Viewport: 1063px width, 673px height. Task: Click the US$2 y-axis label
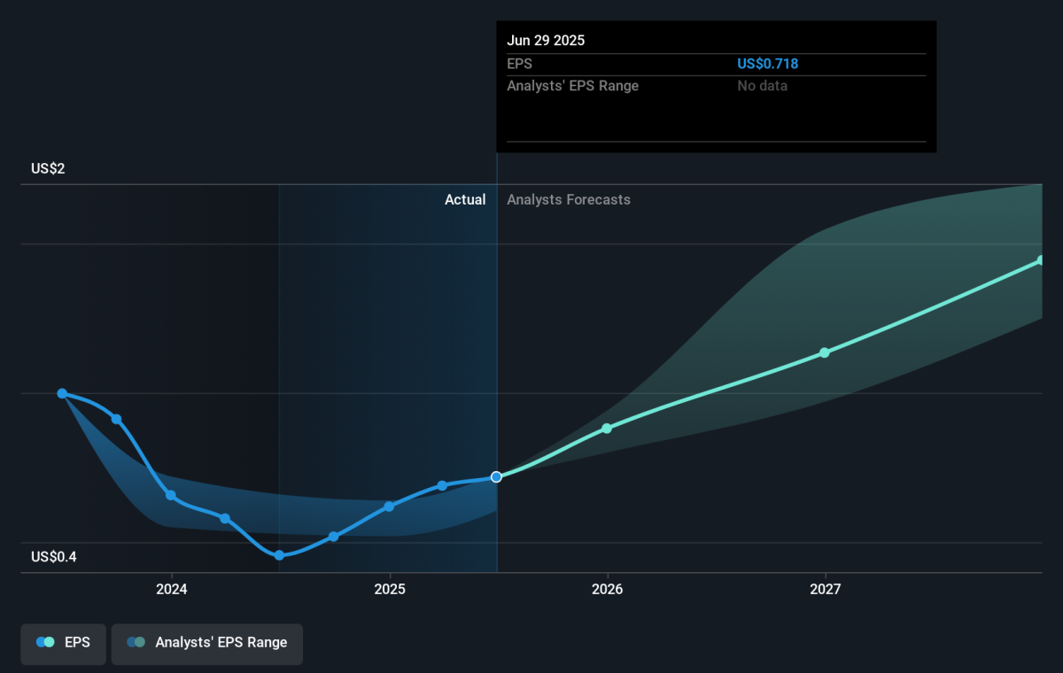point(48,168)
